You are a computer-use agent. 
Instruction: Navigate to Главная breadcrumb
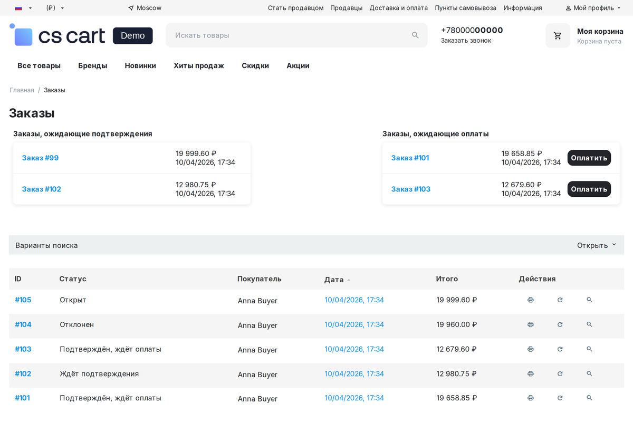tap(22, 90)
